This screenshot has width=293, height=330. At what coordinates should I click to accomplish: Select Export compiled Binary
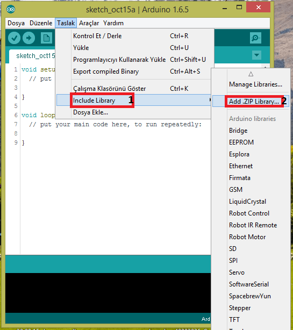tap(134, 71)
